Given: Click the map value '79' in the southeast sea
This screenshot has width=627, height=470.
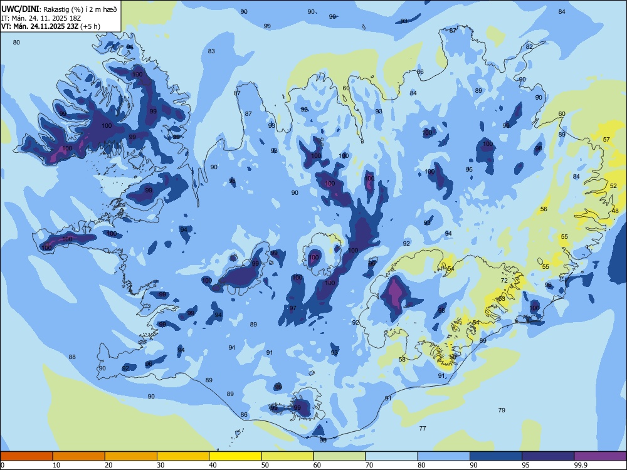Looking at the screenshot, I should tap(502, 410).
